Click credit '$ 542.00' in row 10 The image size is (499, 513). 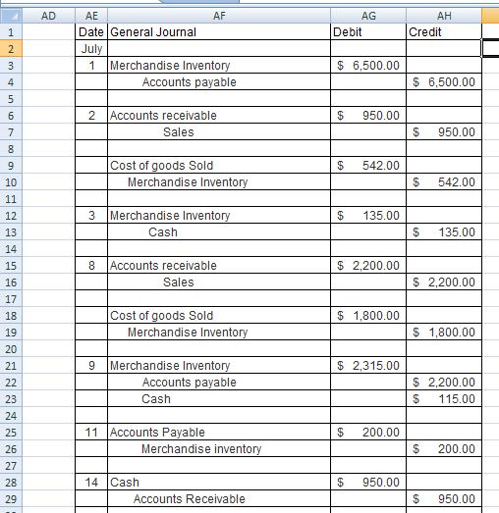tap(444, 182)
